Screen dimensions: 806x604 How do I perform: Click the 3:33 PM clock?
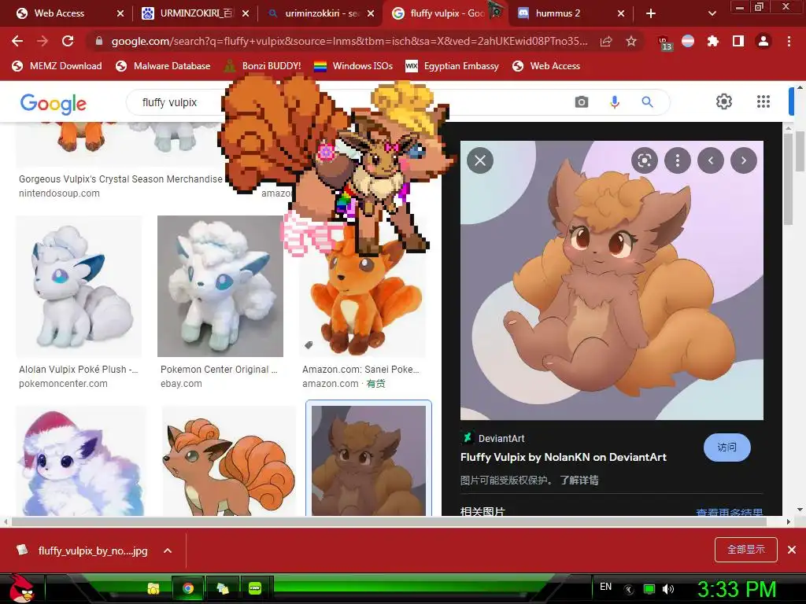point(737,589)
